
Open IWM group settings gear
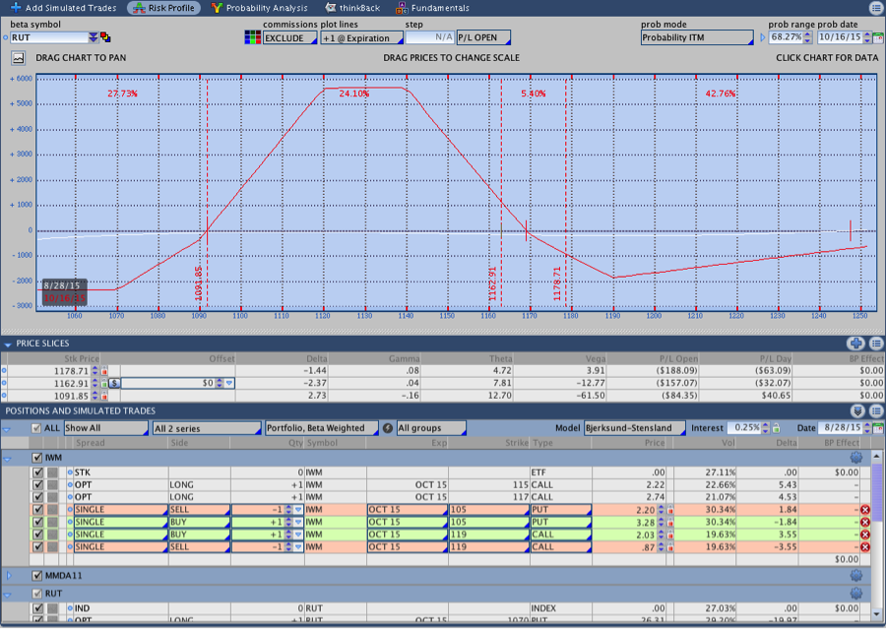[x=855, y=458]
